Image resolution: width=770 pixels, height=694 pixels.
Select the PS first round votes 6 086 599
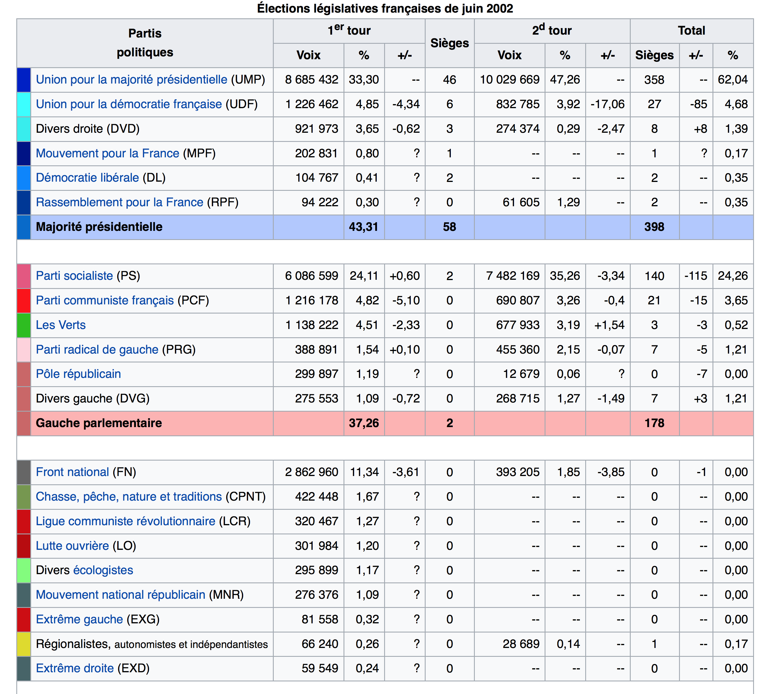[x=311, y=276]
